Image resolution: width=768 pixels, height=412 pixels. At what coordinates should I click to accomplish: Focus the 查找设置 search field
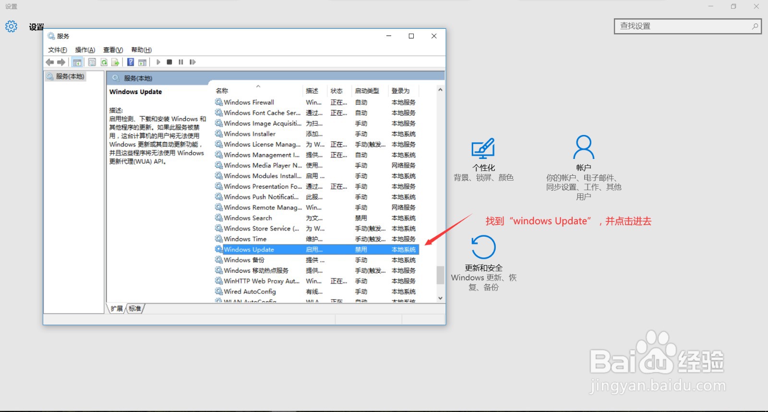pyautogui.click(x=688, y=26)
